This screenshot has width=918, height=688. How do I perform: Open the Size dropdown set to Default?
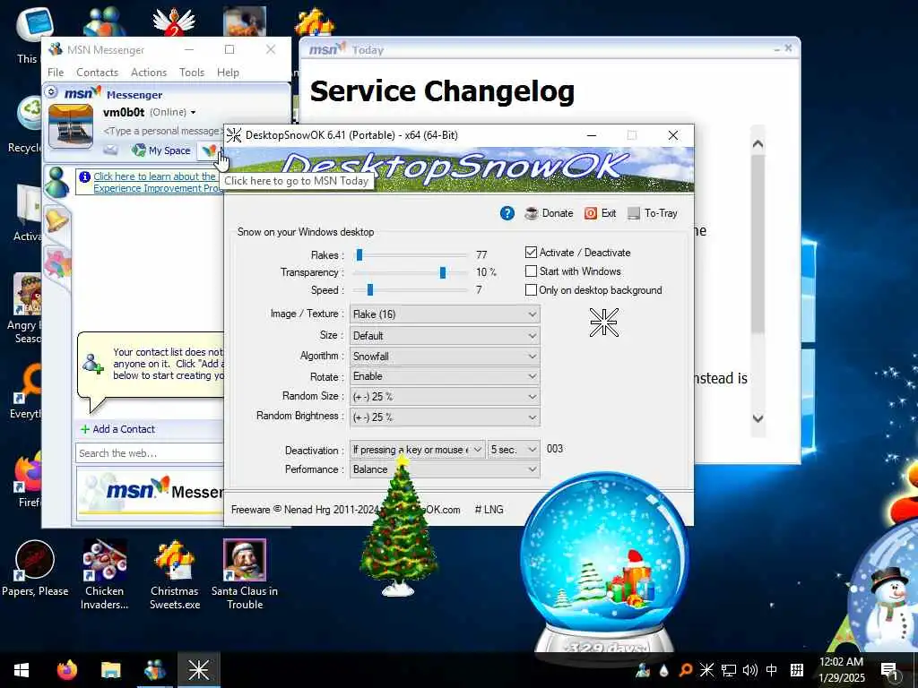point(445,336)
